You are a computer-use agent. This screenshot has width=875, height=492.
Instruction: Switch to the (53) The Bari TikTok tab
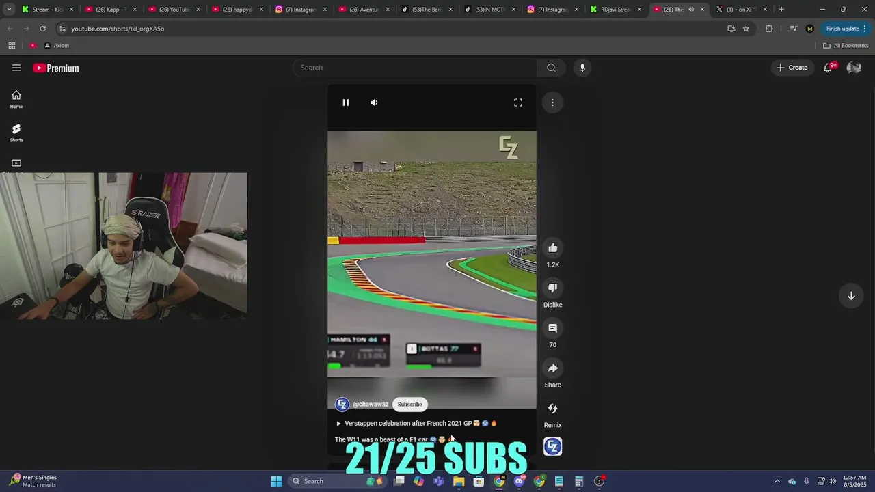[427, 10]
